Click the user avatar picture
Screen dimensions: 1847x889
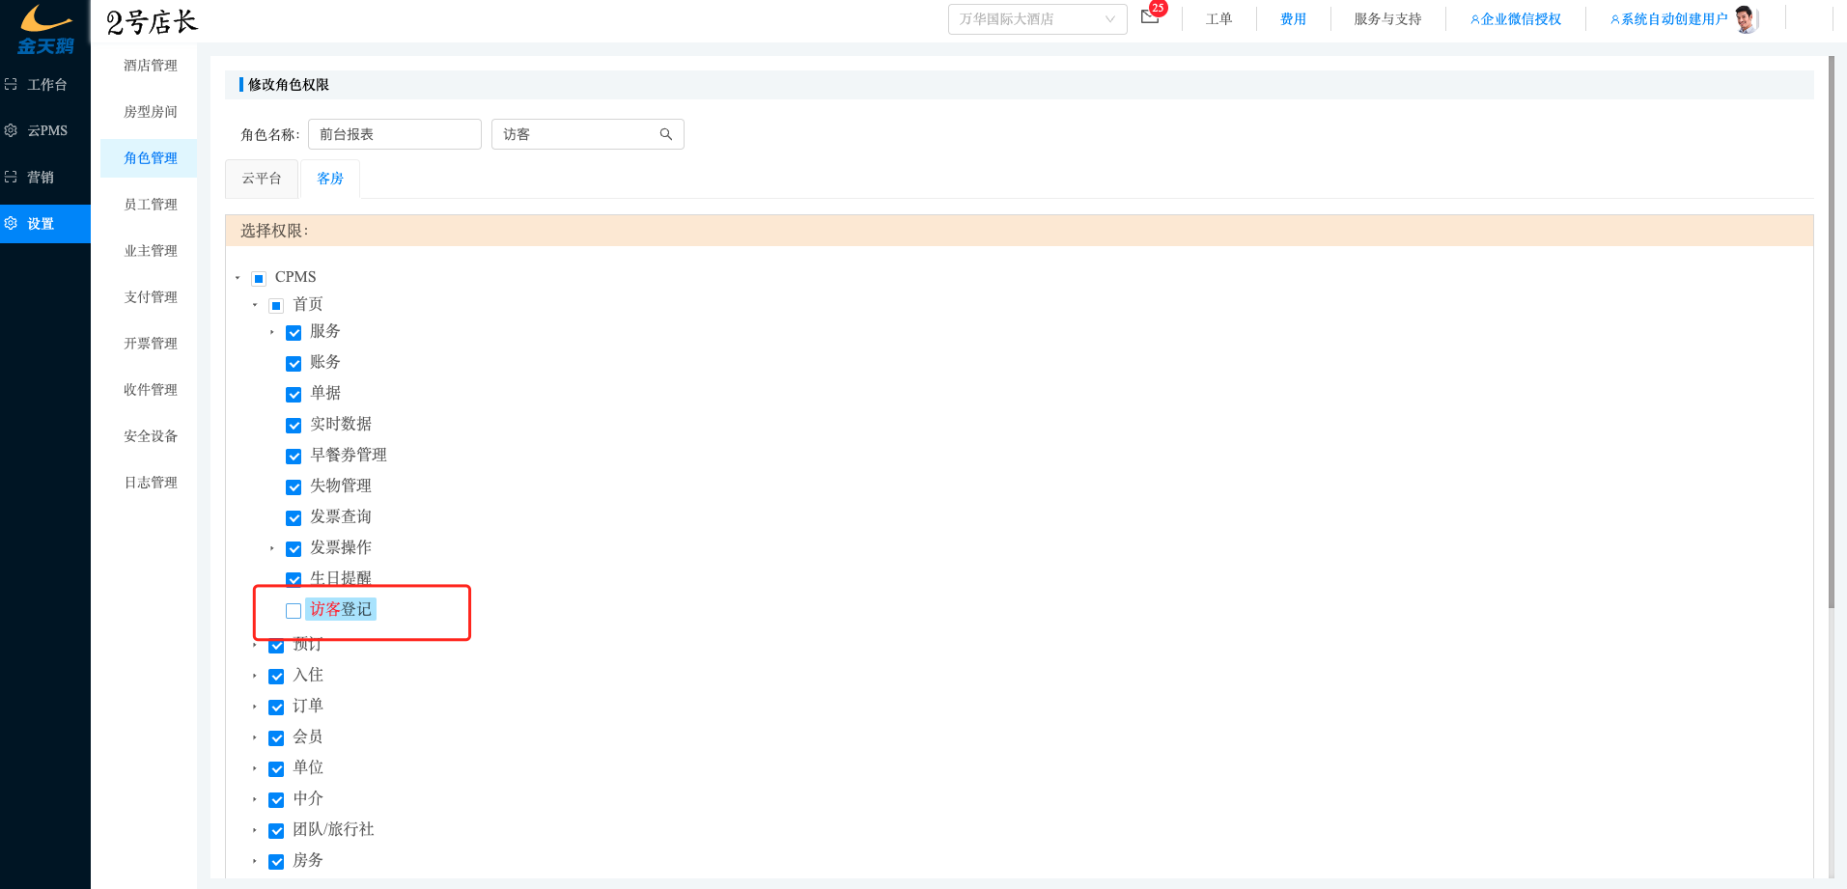tap(1746, 19)
